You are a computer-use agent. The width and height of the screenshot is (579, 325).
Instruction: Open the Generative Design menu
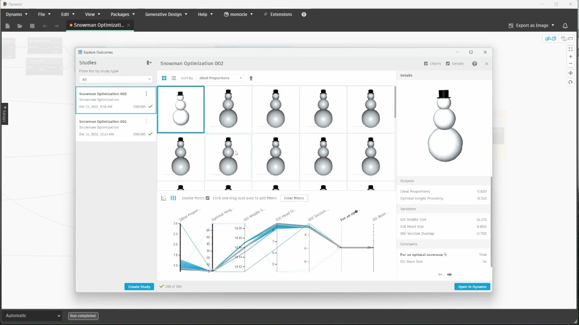[x=166, y=14]
